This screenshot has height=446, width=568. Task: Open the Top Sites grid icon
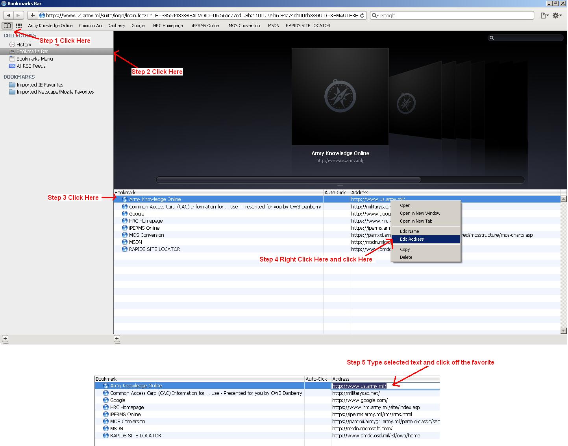click(19, 26)
